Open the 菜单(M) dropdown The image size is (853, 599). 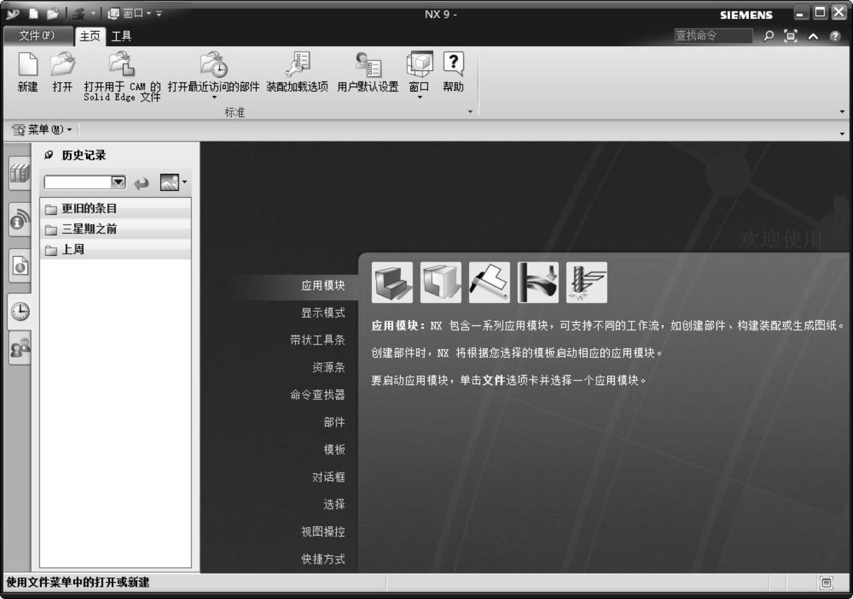[42, 129]
